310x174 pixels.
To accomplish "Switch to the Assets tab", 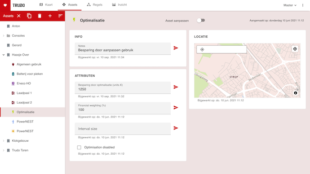I will point(70,5).
